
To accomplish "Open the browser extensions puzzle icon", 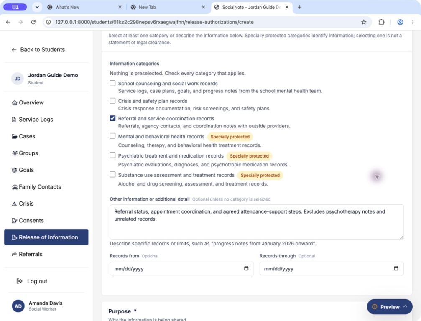I will 381,22.
